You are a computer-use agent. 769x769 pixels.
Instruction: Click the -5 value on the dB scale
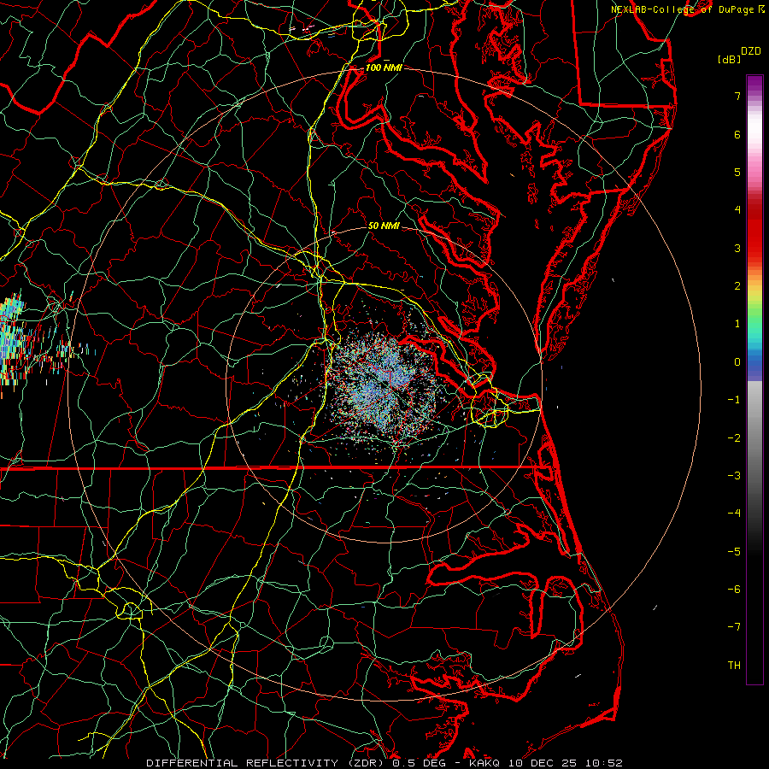(x=734, y=552)
